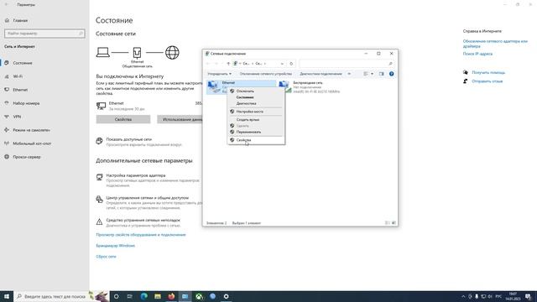Click the Брандмауэр Windows link
537x302 pixels.
pos(116,246)
